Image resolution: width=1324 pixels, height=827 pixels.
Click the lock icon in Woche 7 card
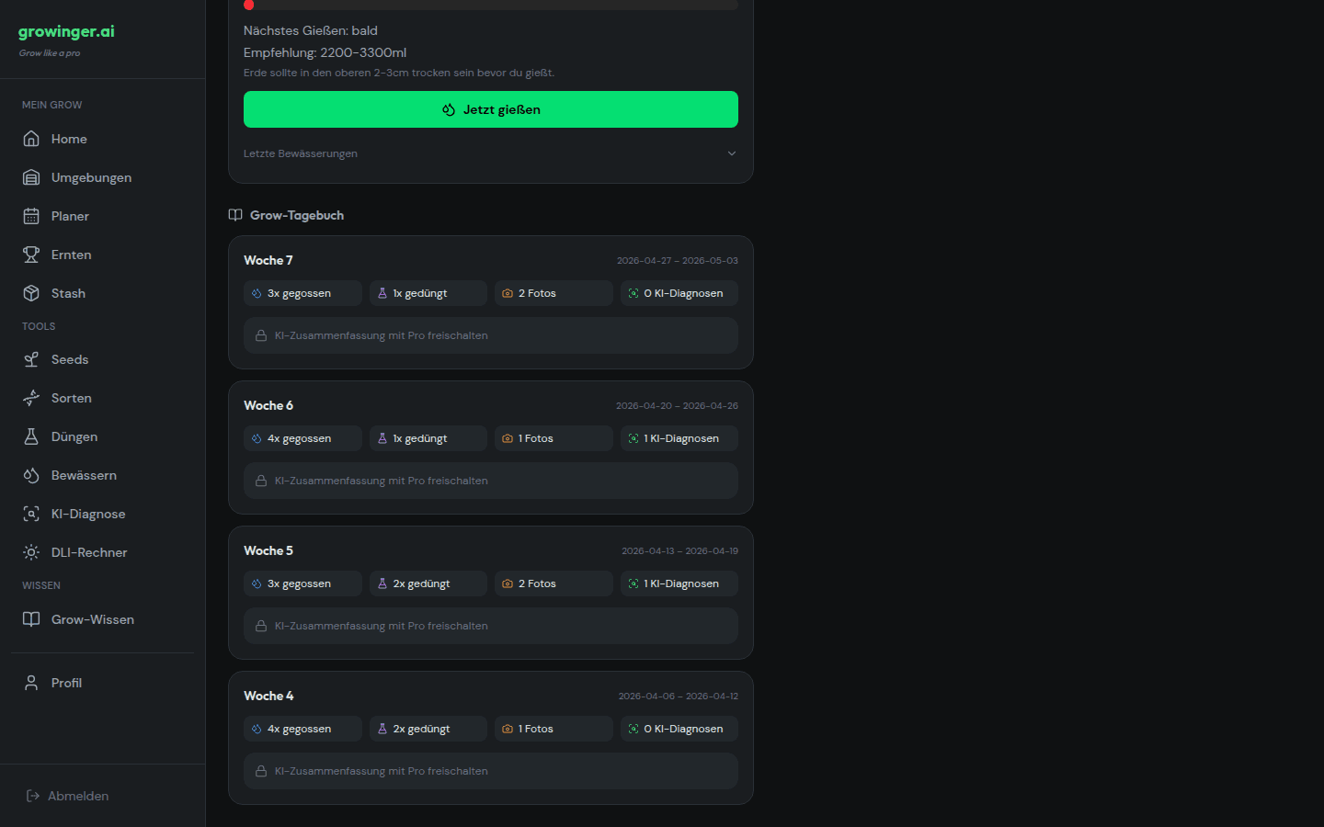coord(261,335)
